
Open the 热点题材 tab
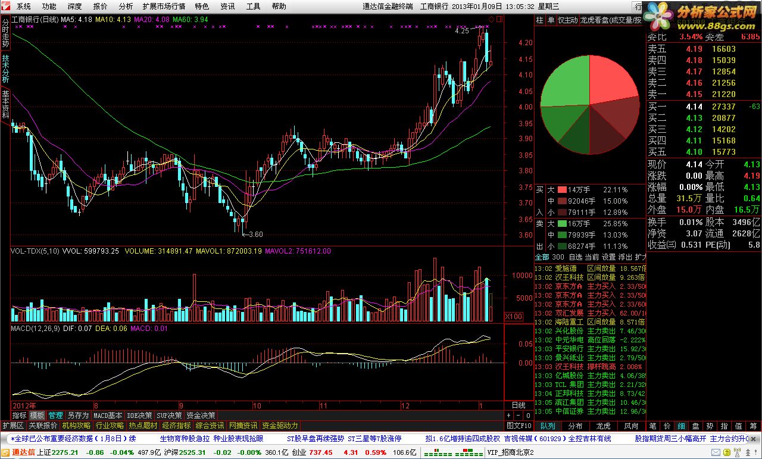pos(143,426)
